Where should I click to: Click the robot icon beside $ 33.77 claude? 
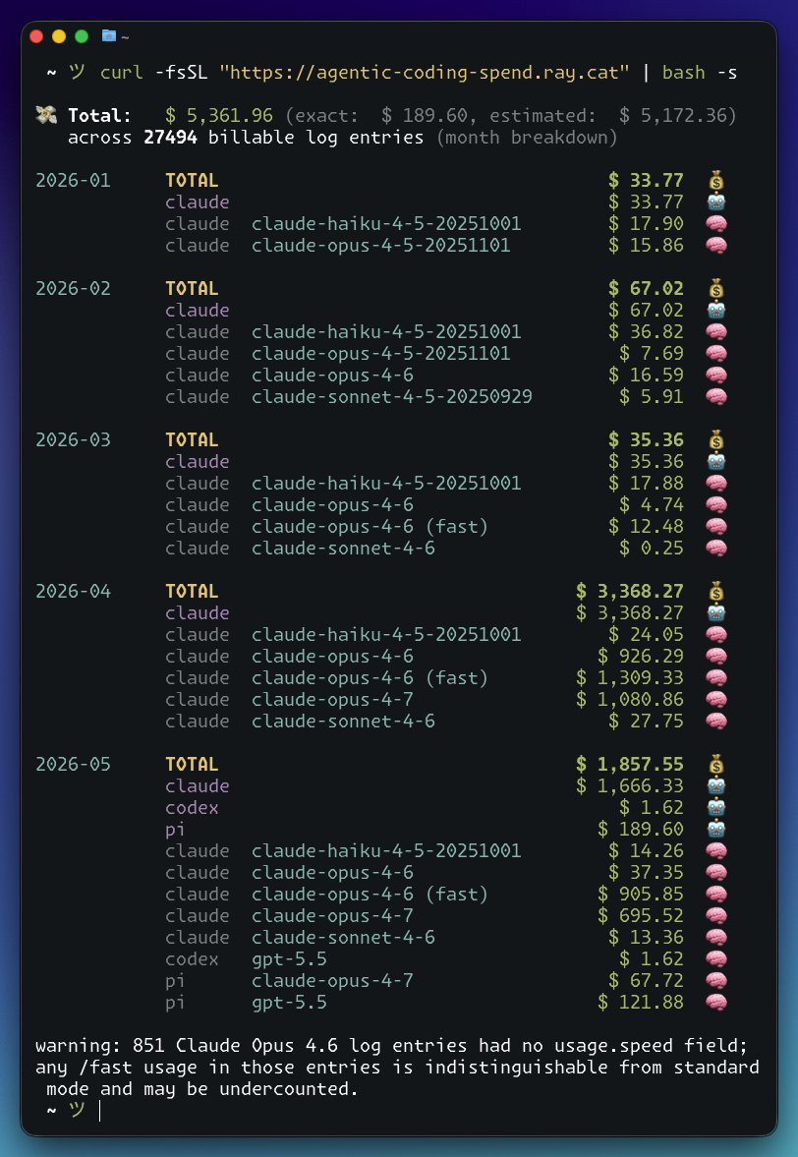coord(716,202)
